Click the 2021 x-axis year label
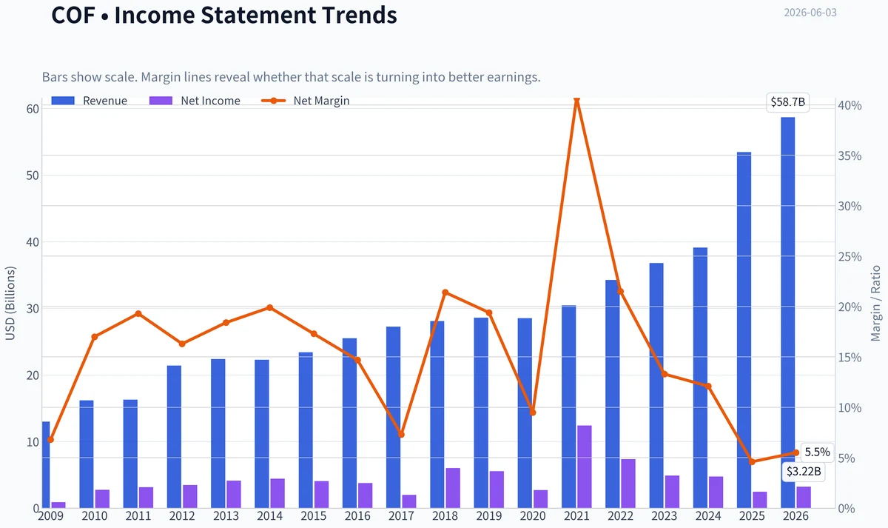Viewport: 888px width, 528px height. (x=576, y=516)
